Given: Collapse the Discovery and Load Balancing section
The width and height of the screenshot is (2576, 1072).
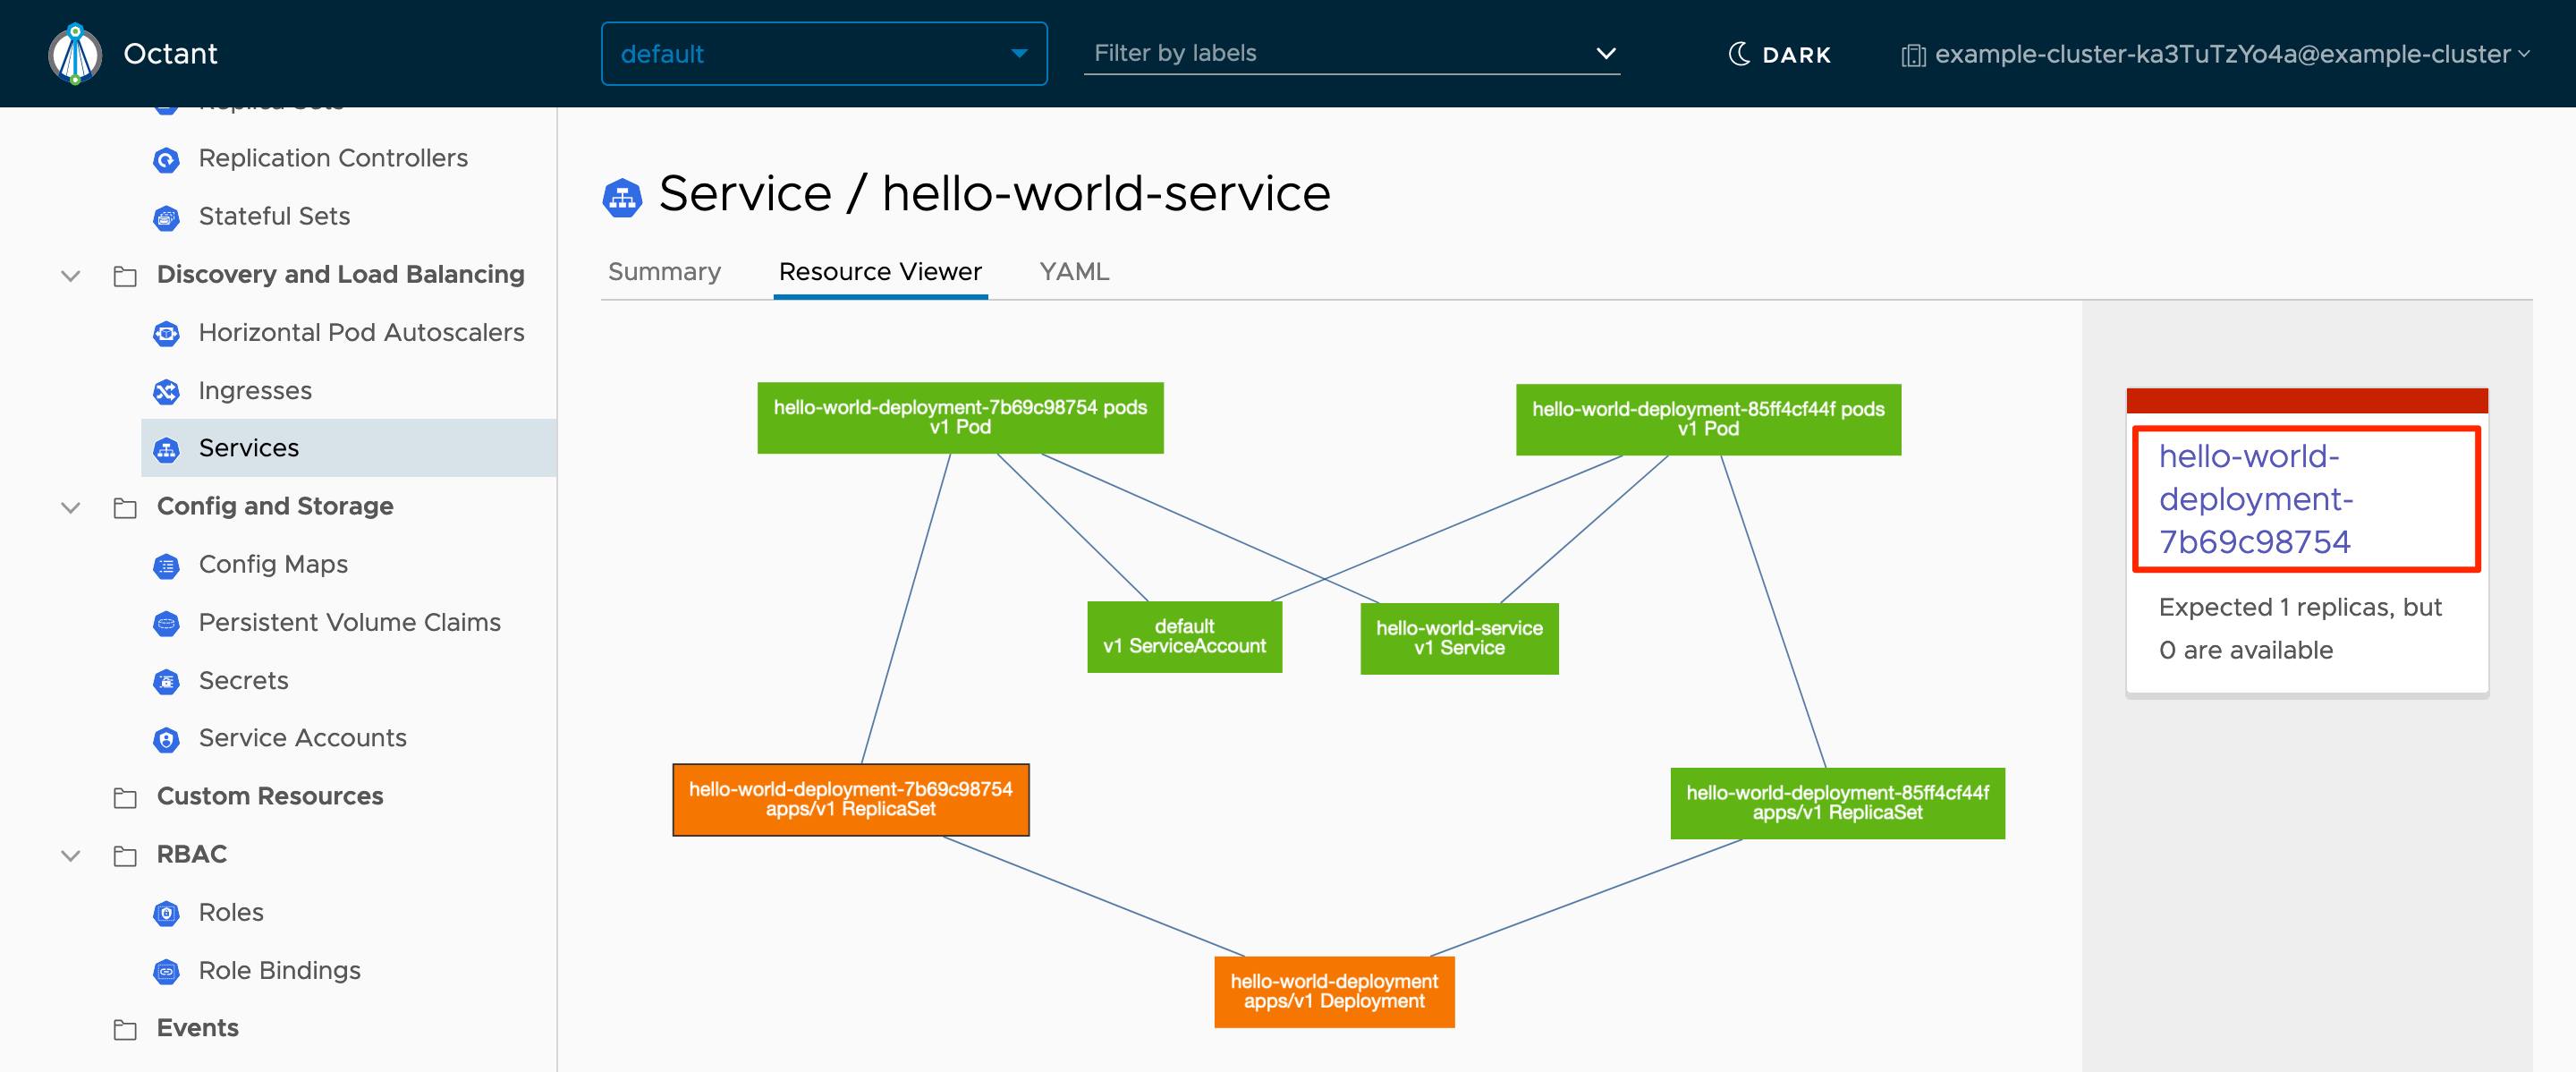Looking at the screenshot, I should click(69, 274).
